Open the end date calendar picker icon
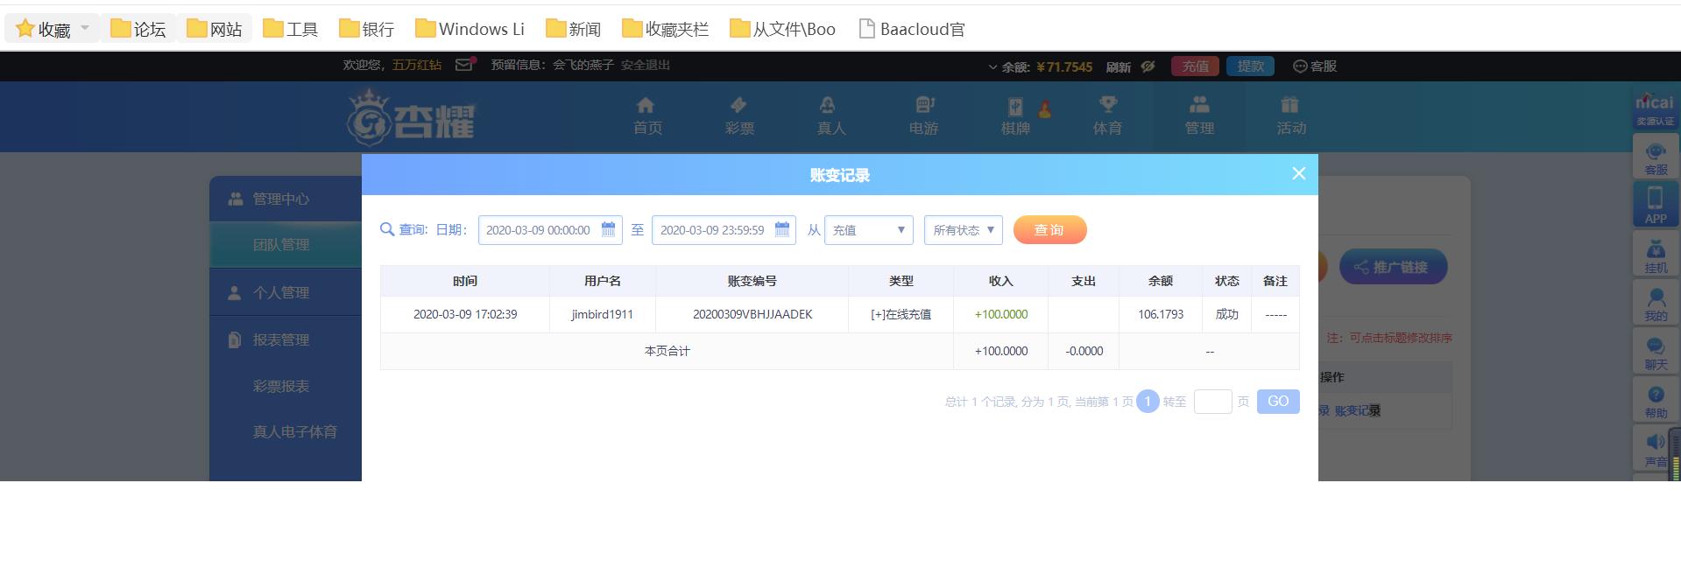The height and width of the screenshot is (567, 1681). tap(782, 229)
